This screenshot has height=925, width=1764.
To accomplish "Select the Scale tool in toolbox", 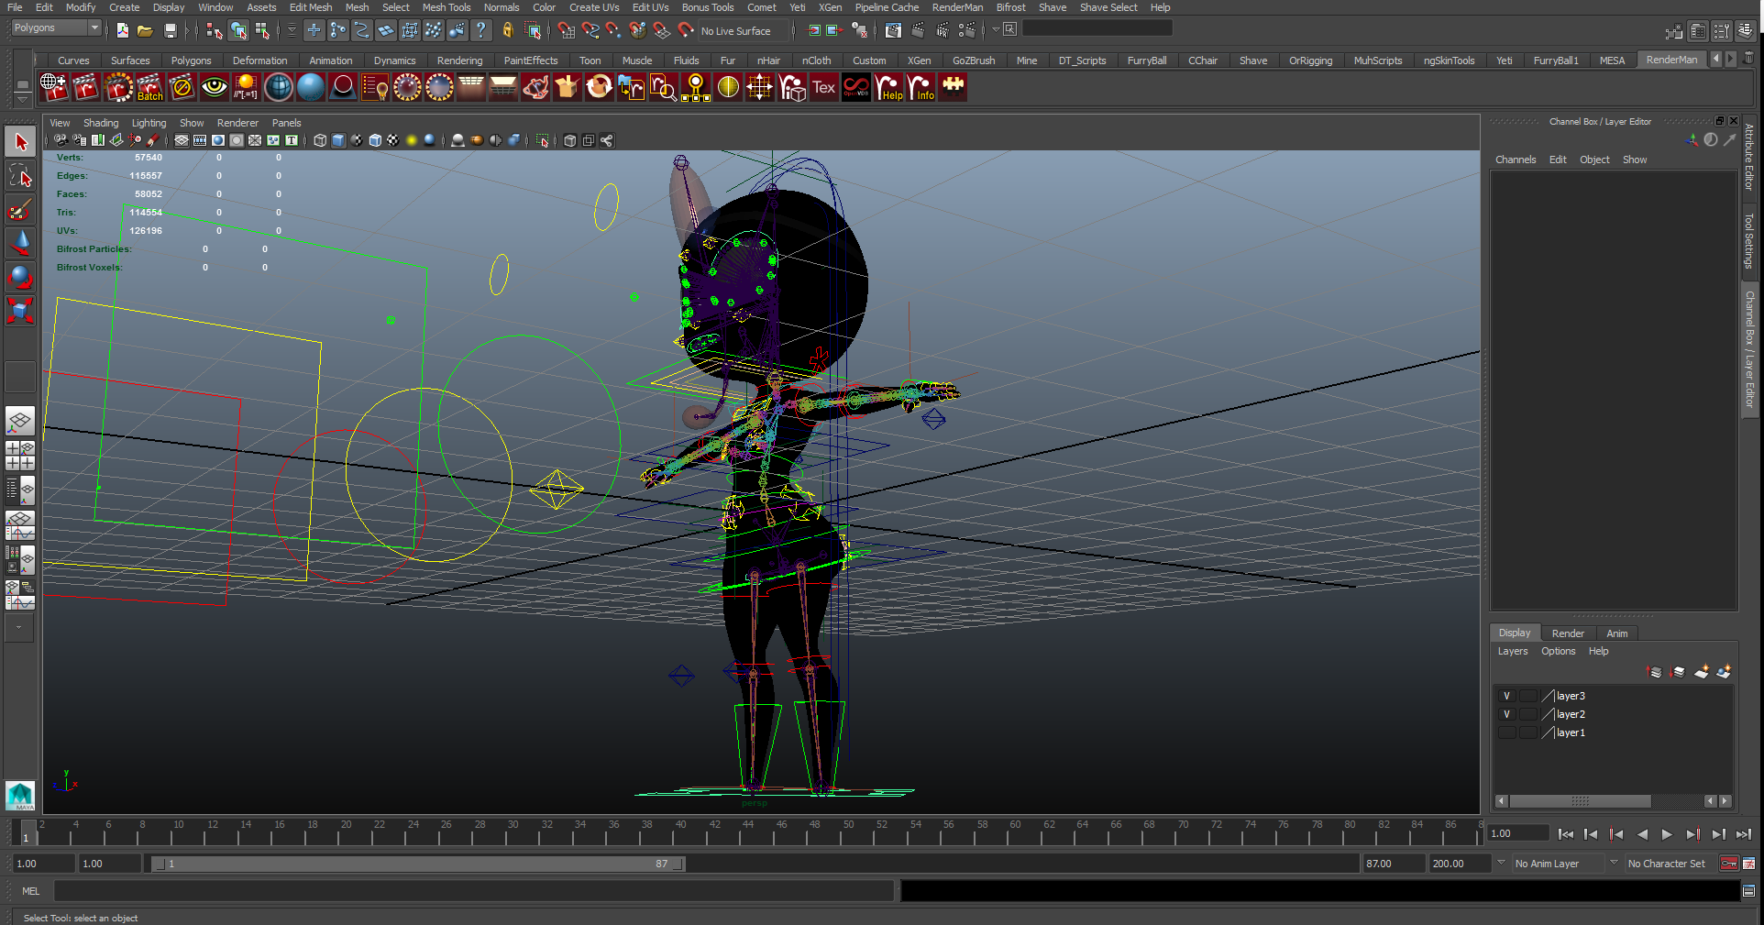I will point(20,310).
